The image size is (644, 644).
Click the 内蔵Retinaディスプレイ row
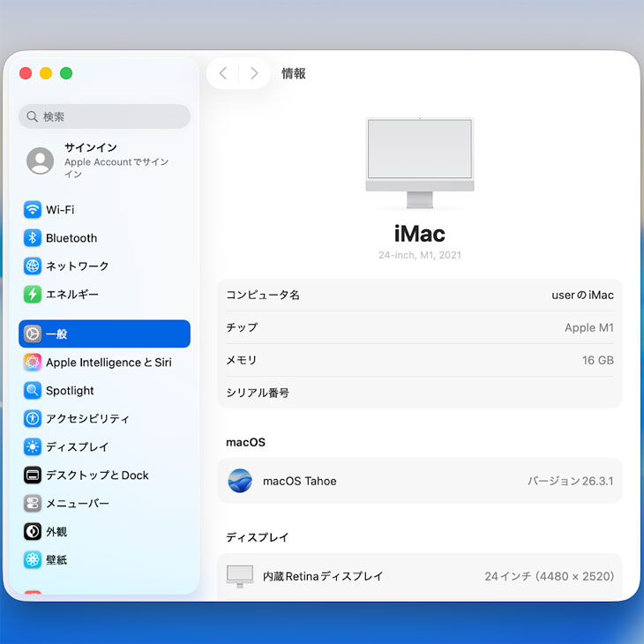pos(420,576)
